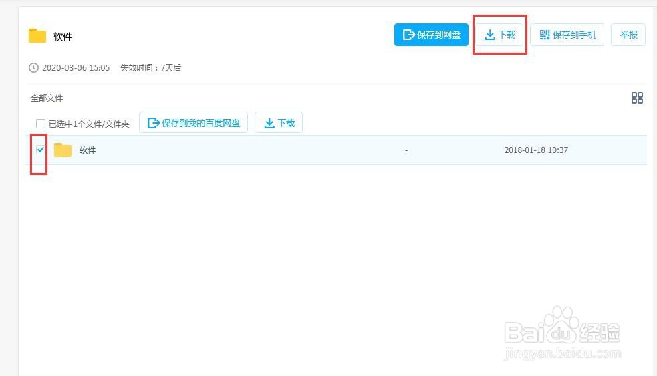Click the top 下载 download button

coord(499,35)
